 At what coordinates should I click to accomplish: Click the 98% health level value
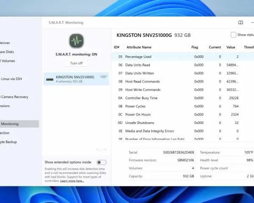(250, 160)
